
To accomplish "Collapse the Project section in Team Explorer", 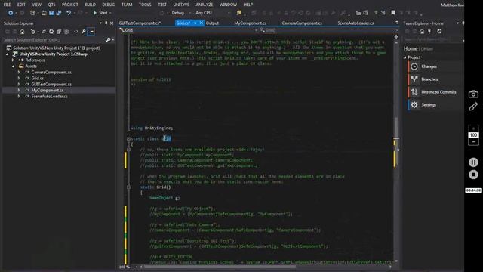I will point(405,57).
